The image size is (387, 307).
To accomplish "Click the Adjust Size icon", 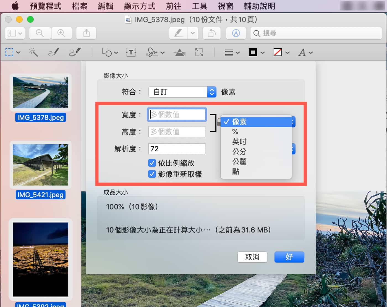I will point(199,52).
